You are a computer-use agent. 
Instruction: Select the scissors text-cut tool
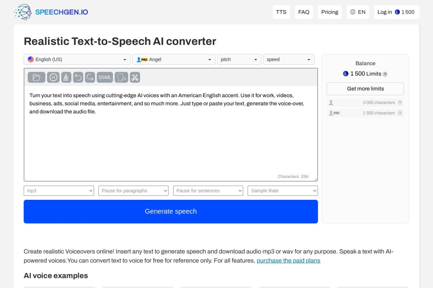pos(135,77)
